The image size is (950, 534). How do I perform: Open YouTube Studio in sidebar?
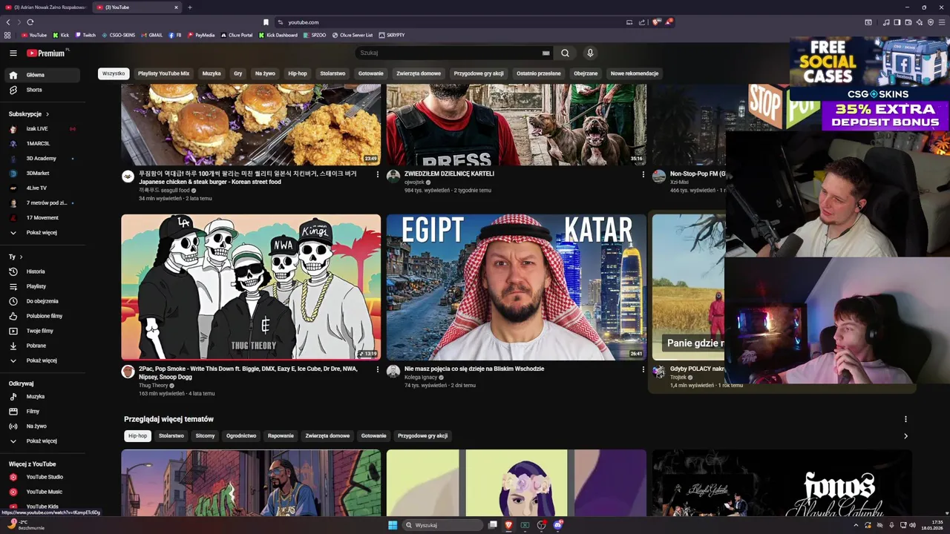point(42,477)
